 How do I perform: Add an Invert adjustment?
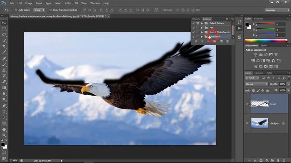point(256,67)
